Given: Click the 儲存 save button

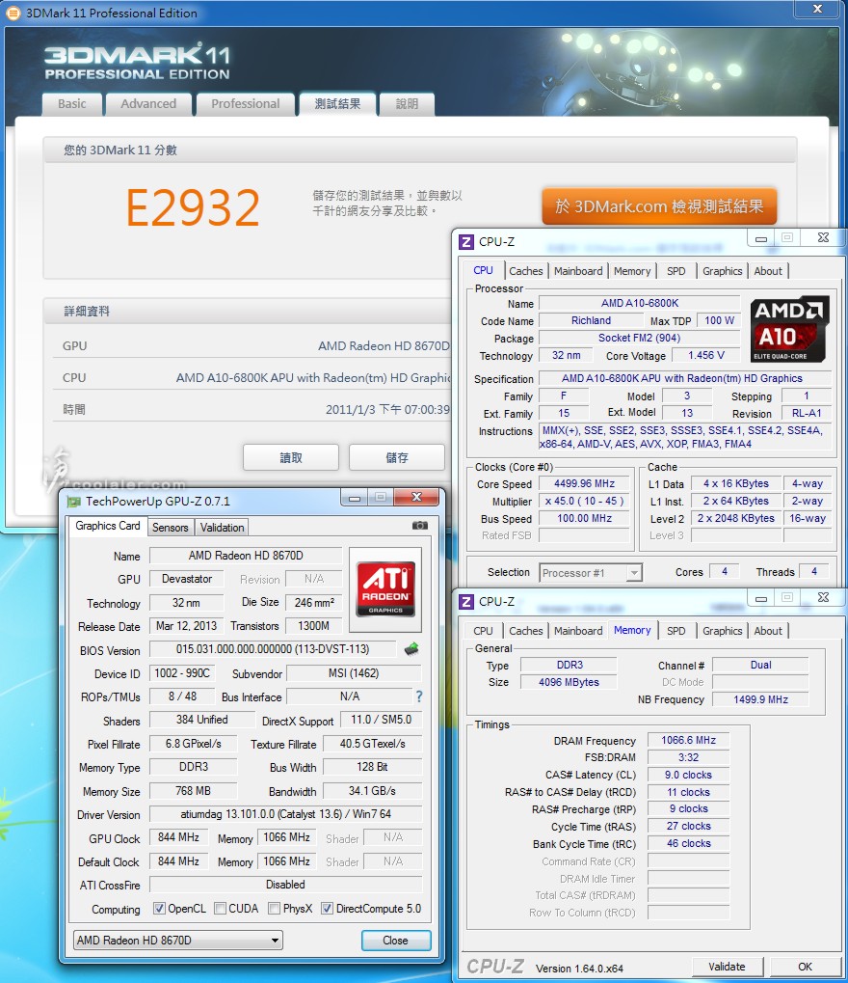Looking at the screenshot, I should [x=397, y=457].
